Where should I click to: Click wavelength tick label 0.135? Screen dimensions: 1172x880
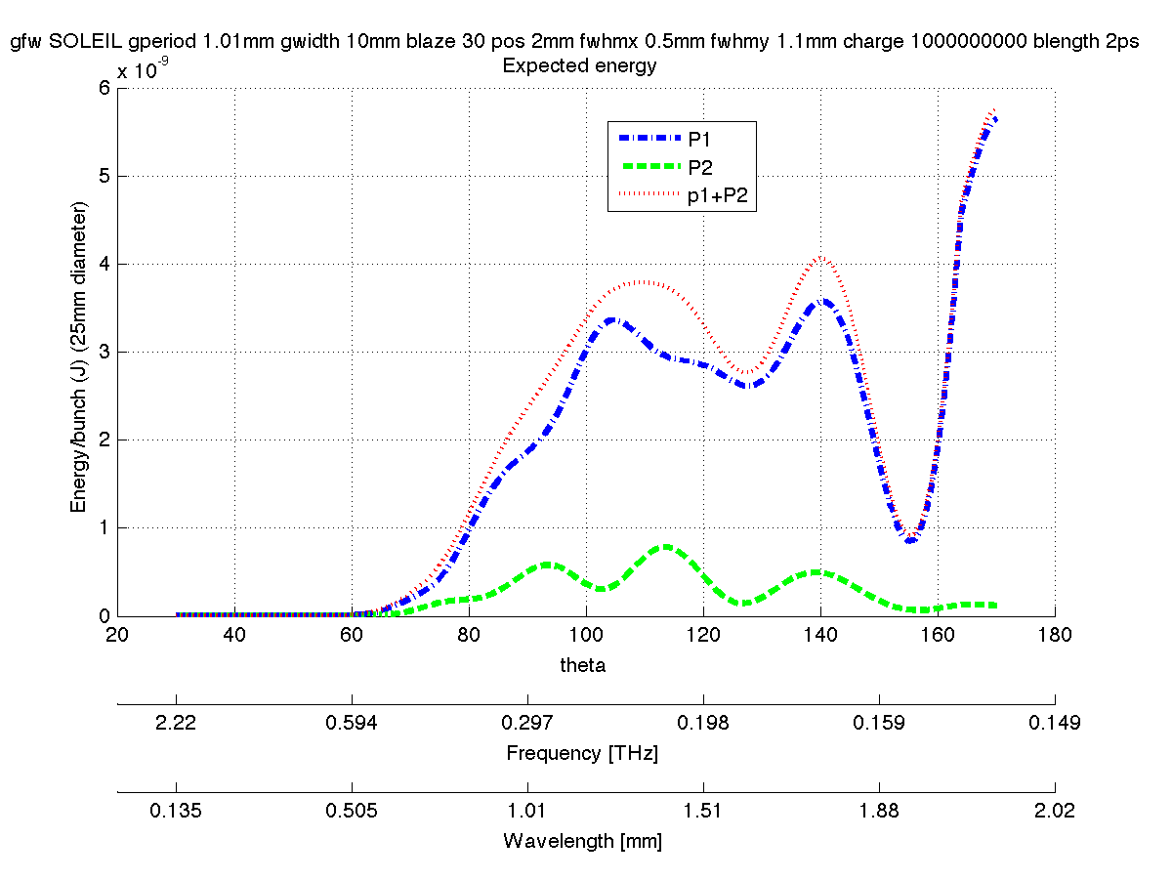point(176,811)
